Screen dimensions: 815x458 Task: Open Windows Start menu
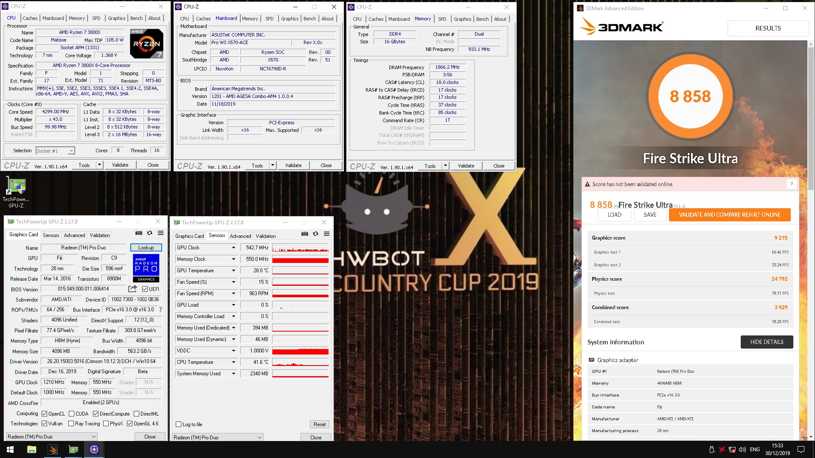pyautogui.click(x=10, y=450)
